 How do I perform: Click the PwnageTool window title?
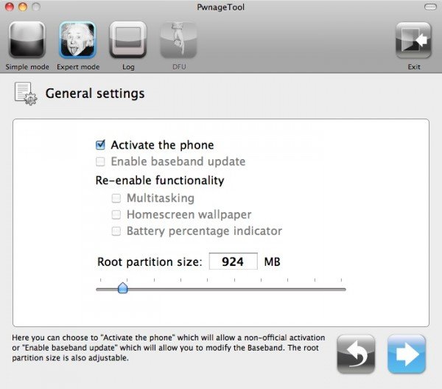[221, 7]
